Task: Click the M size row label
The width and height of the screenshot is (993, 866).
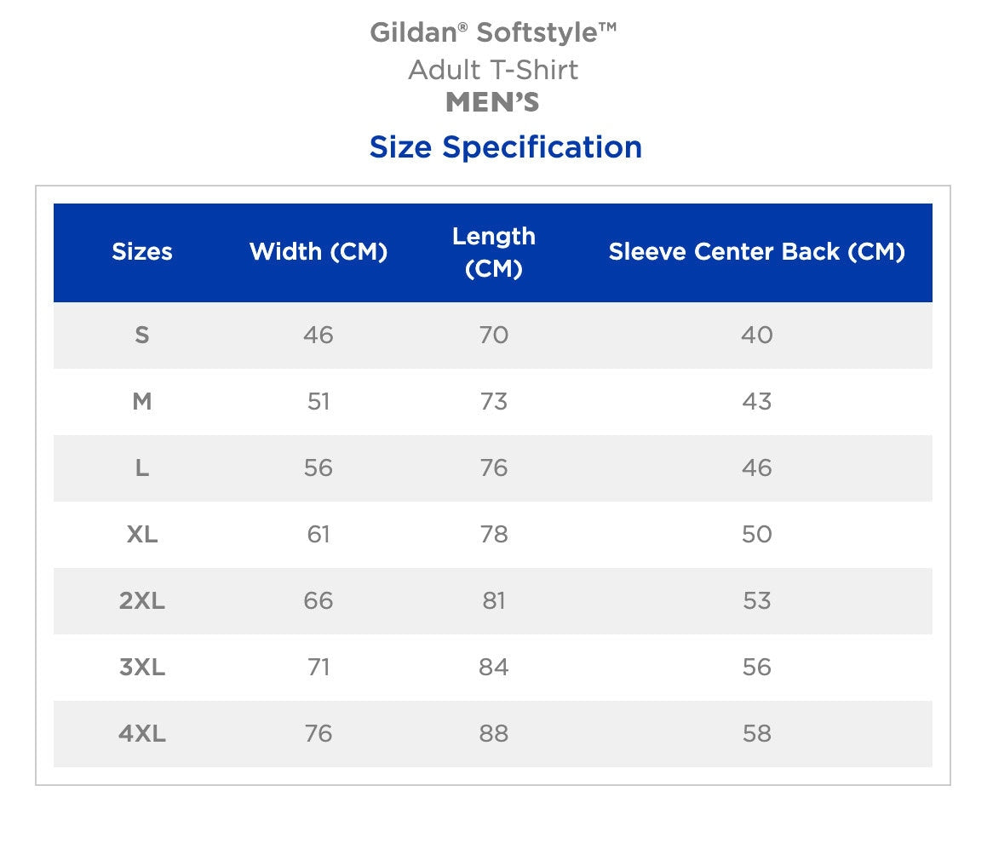Action: pyautogui.click(x=142, y=402)
